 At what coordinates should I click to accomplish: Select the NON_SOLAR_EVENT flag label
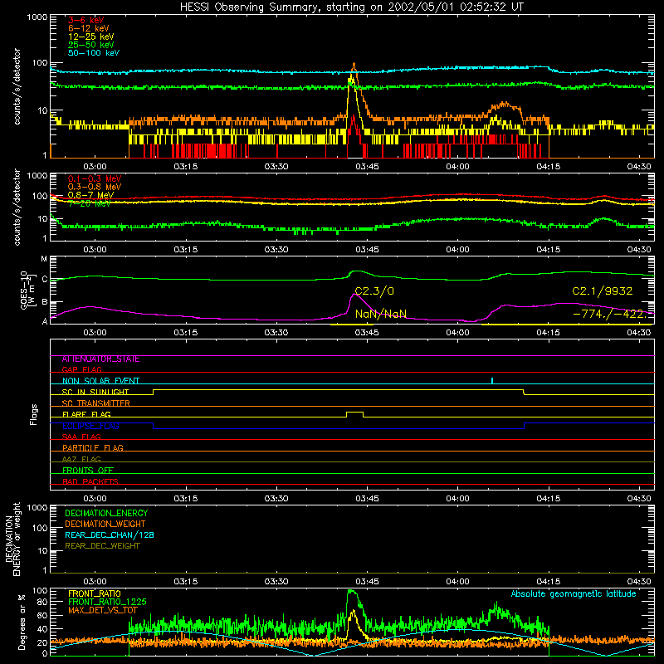[x=100, y=381]
